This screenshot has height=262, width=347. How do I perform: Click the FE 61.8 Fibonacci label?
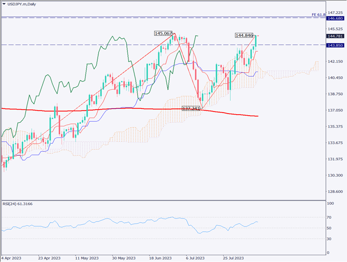pos(318,15)
